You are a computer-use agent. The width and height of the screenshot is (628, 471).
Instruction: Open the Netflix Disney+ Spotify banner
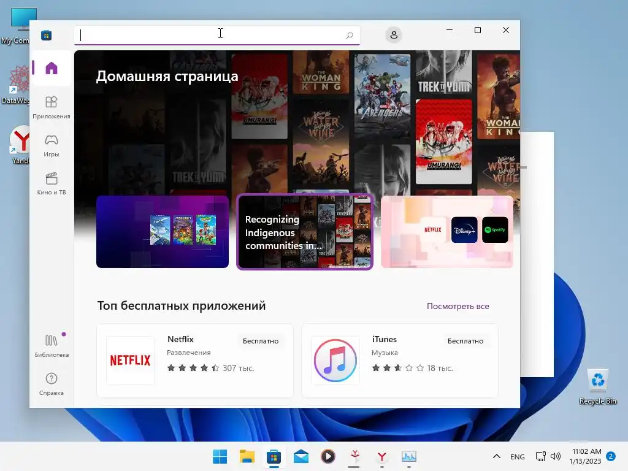(447, 231)
